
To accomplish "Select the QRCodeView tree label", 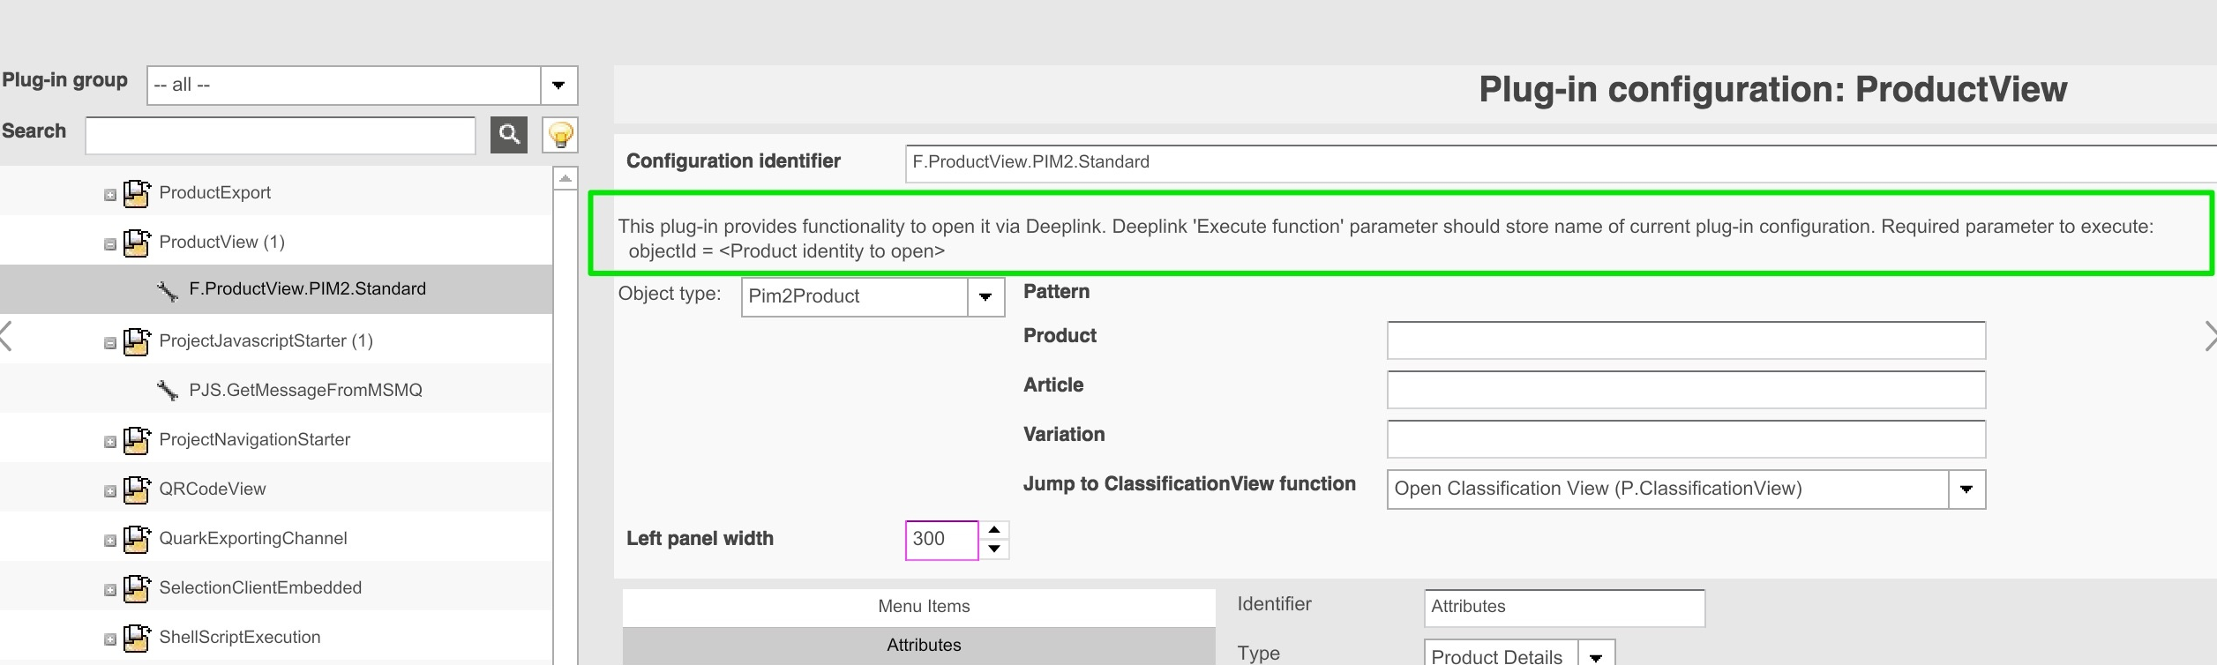I will (x=212, y=489).
